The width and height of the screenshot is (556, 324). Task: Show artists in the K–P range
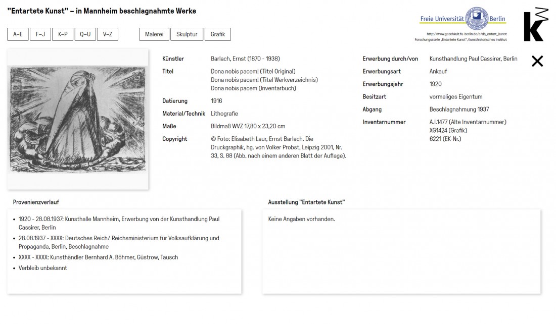[63, 34]
